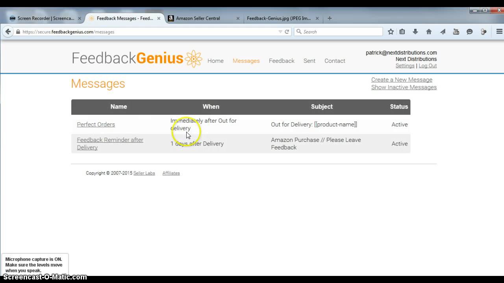This screenshot has height=283, width=504.
Task: Click 'Amazon Purchase // Please Leave Feedback' subject
Action: click(x=316, y=143)
